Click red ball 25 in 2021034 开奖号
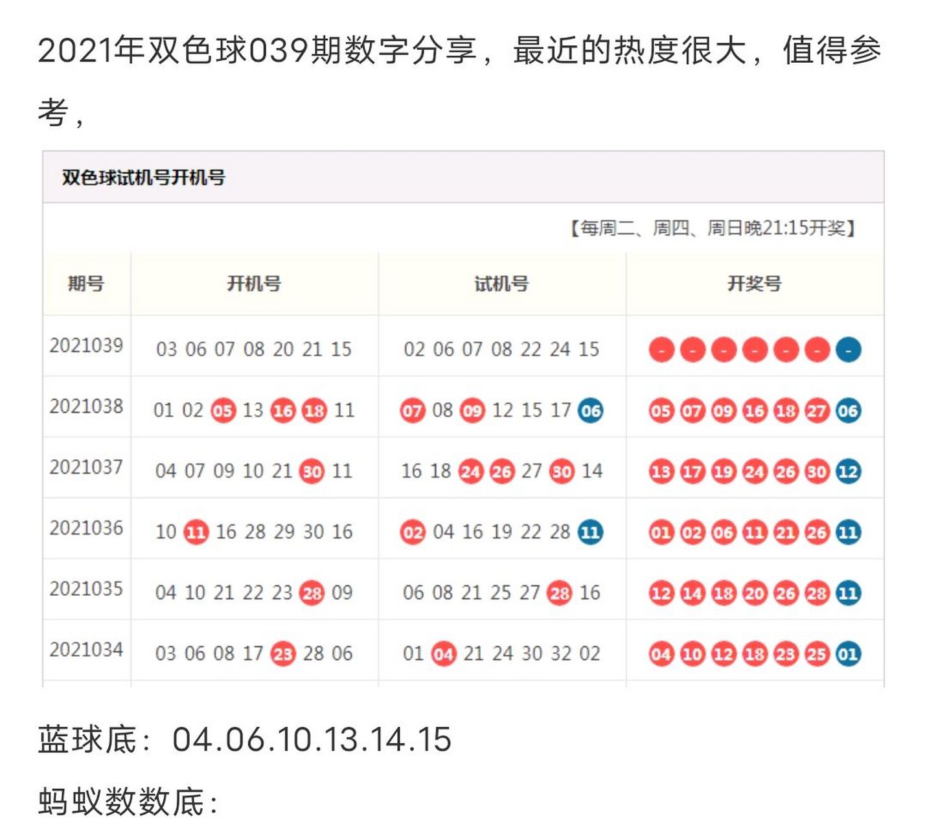 (817, 654)
